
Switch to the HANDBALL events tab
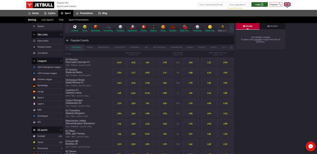point(135,47)
